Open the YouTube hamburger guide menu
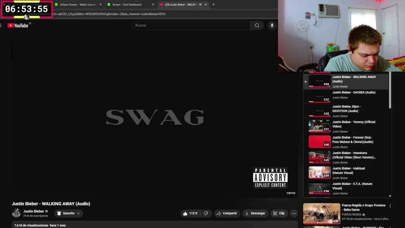The height and width of the screenshot is (228, 405). click(1, 25)
